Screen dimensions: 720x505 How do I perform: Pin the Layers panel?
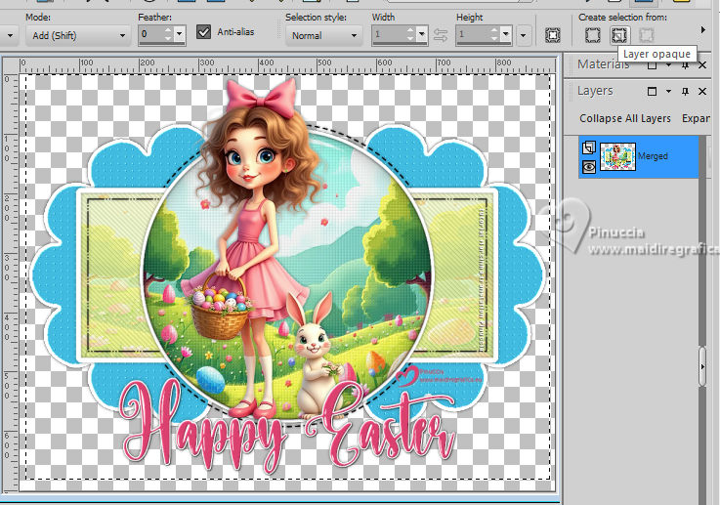[685, 91]
